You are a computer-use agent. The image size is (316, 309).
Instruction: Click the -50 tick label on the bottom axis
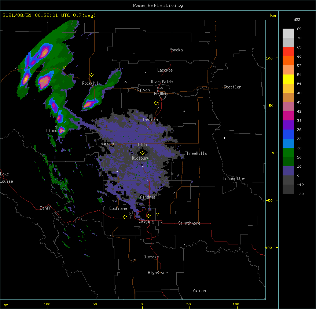point(93,304)
